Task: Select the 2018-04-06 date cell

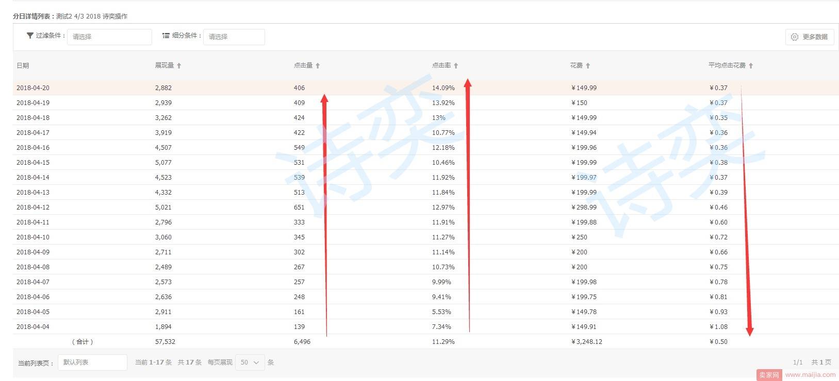Action: point(33,297)
